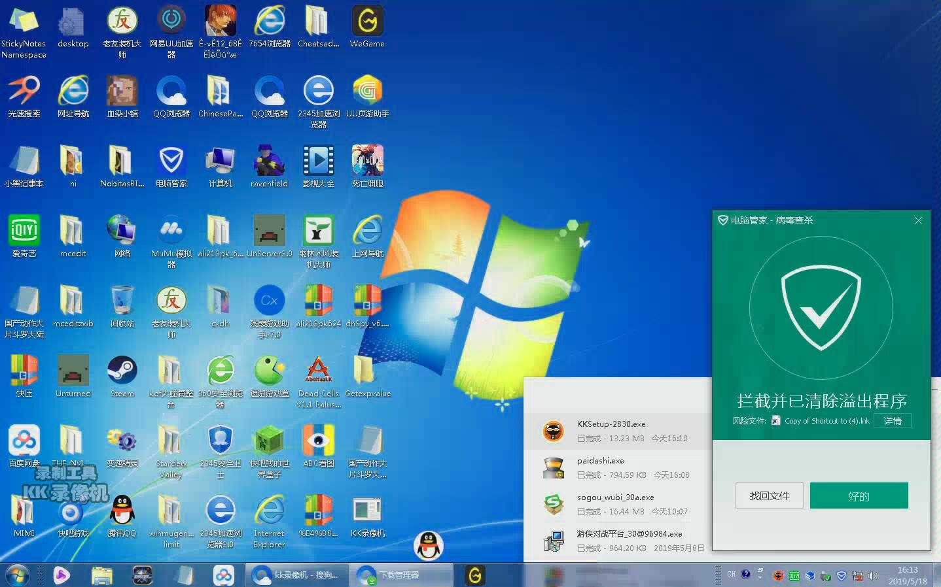941x587 pixels.
Task: Select paidashi.exe in the download list
Action: click(617, 468)
